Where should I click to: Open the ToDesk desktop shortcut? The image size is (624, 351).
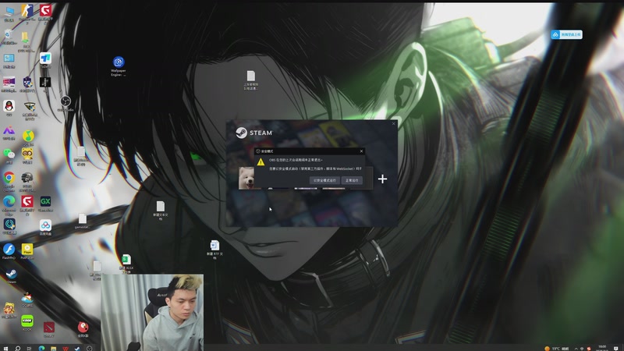click(45, 61)
